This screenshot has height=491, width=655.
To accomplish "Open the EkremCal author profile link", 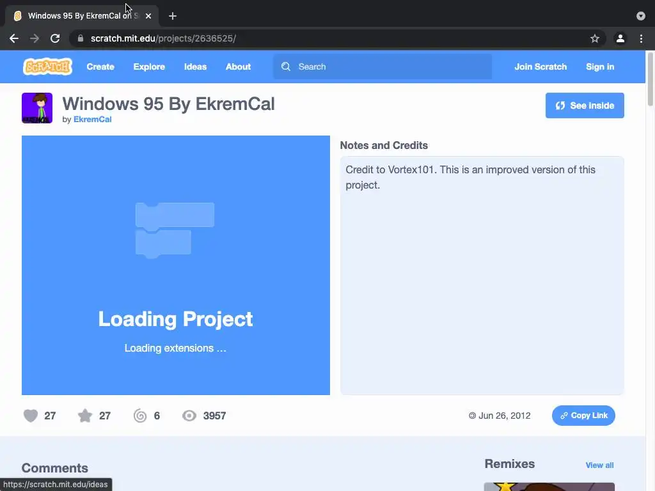I will (92, 120).
